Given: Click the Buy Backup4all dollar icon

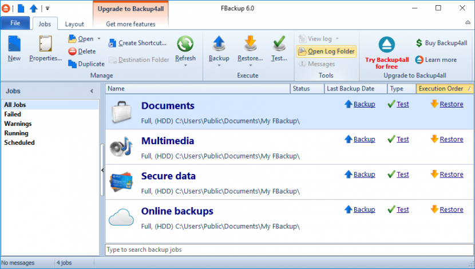Looking at the screenshot, I should coord(419,43).
